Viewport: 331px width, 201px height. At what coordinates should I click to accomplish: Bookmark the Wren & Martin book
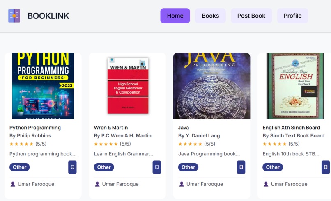pos(156,167)
